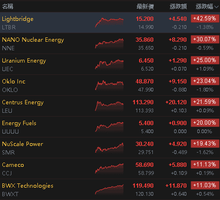Click the Centrus Energy sparkline chart
This screenshot has width=220, height=200.
109,106
